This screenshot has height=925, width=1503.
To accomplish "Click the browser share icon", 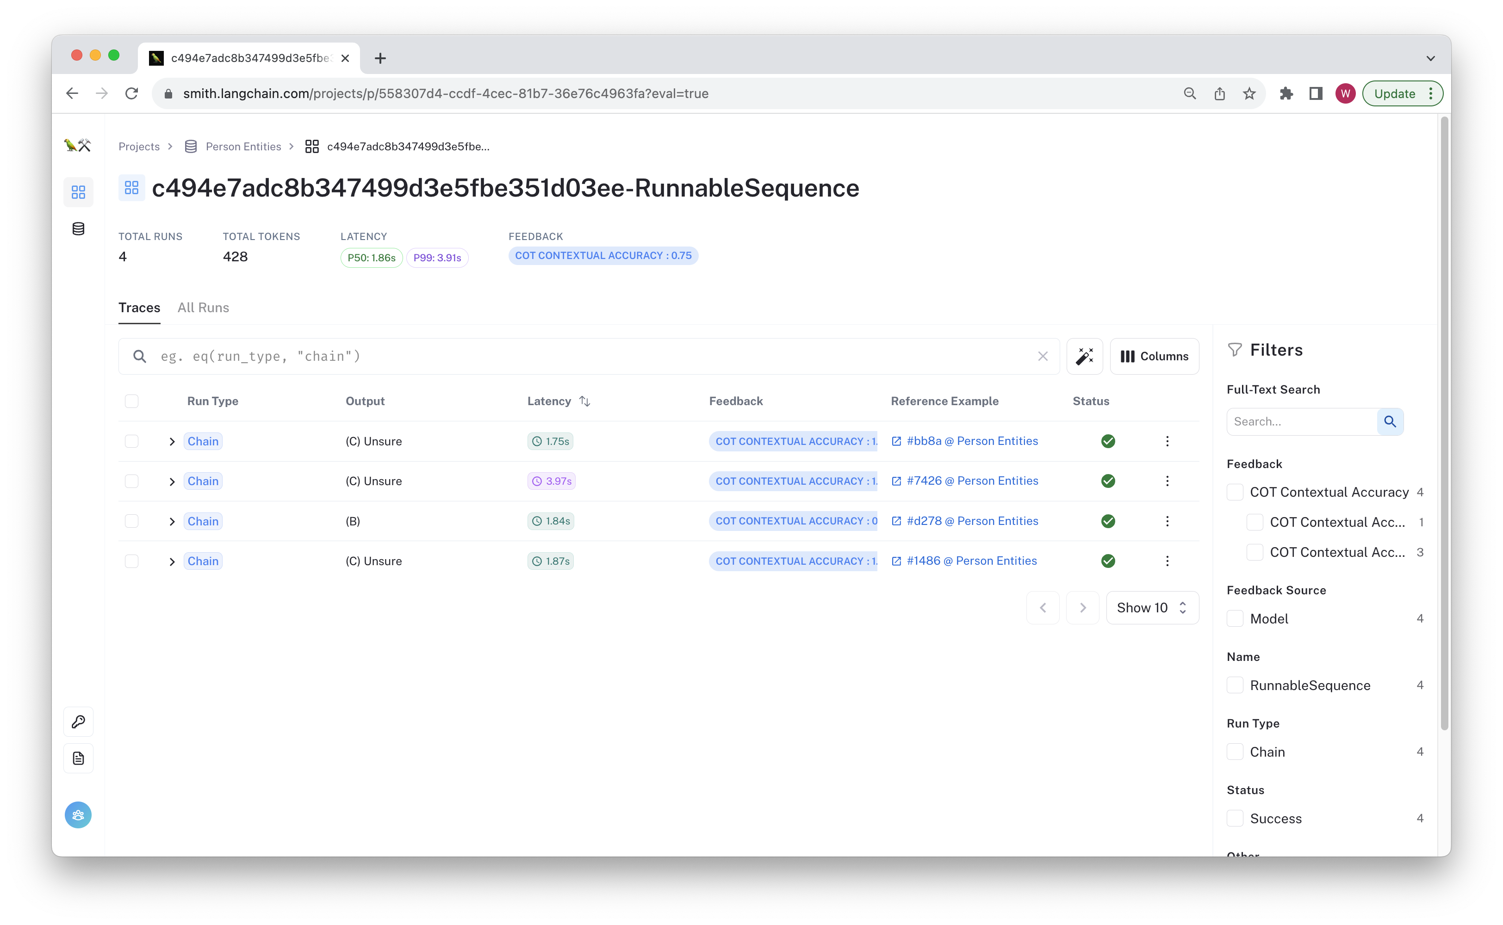I will 1220,93.
